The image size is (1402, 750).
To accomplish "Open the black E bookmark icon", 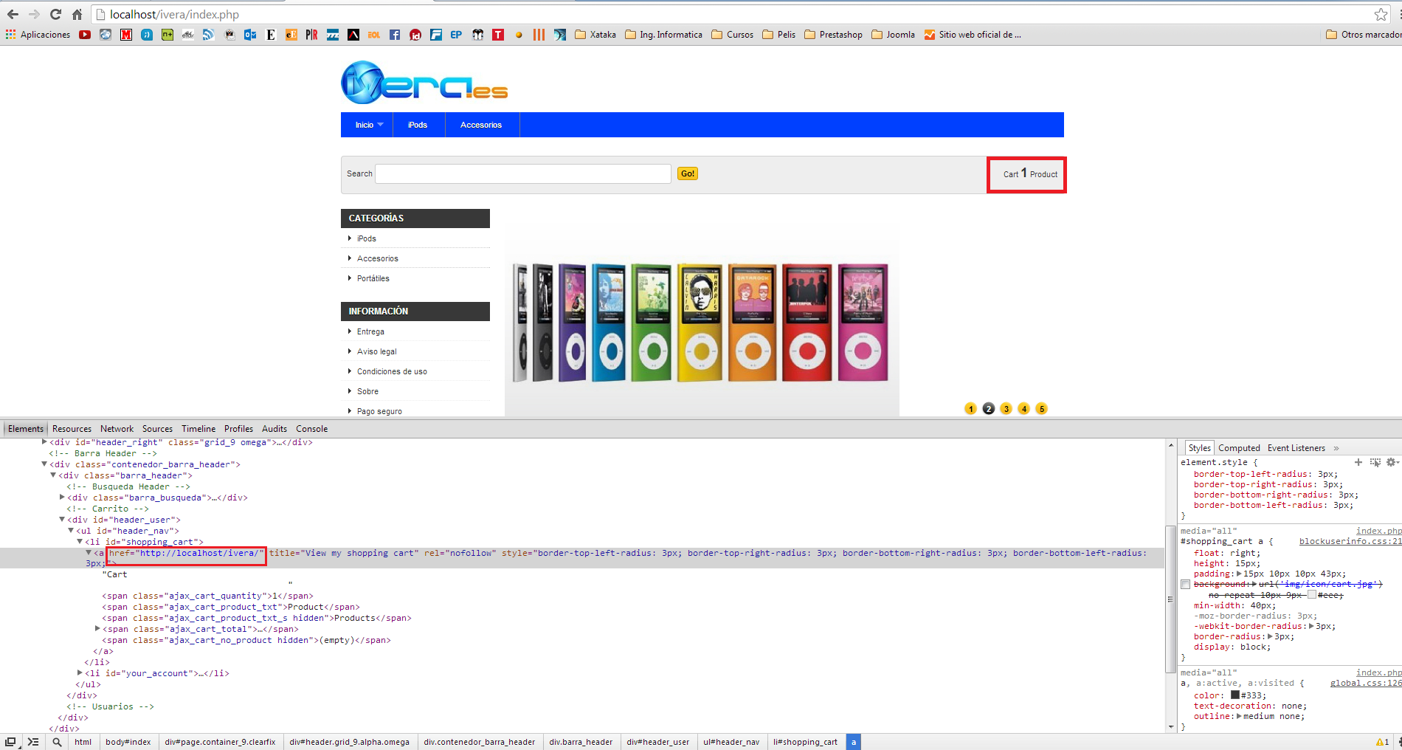I will 271,35.
